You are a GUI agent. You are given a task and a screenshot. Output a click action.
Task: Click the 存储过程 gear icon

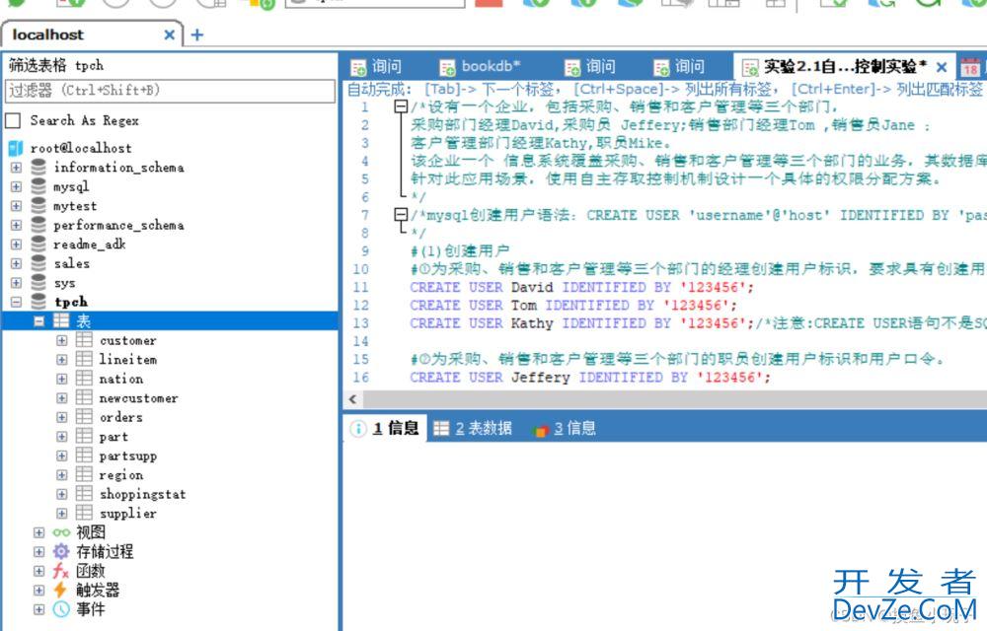point(61,552)
